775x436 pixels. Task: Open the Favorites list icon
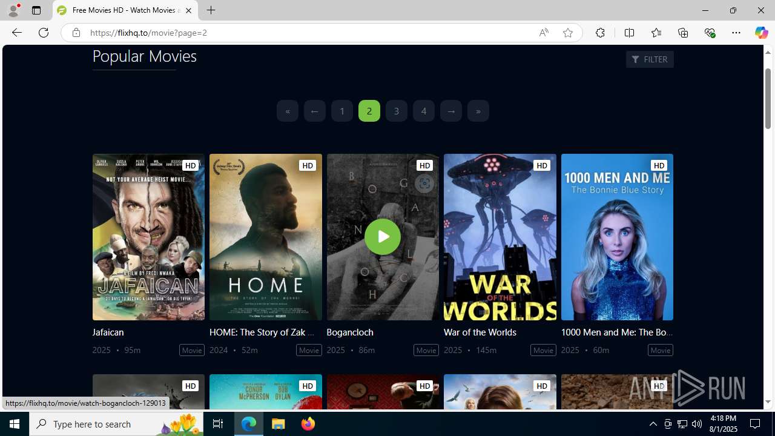(656, 33)
